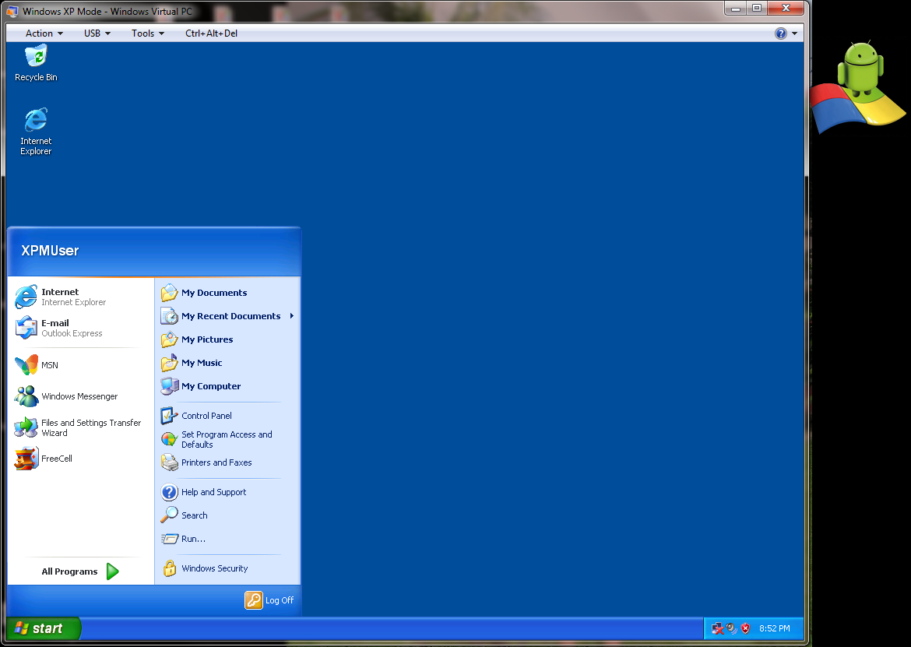Click the Virtual PC help icon
The height and width of the screenshot is (647, 911).
781,33
